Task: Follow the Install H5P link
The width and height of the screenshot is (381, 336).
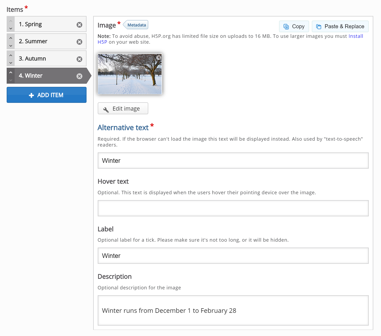Action: coord(356,36)
